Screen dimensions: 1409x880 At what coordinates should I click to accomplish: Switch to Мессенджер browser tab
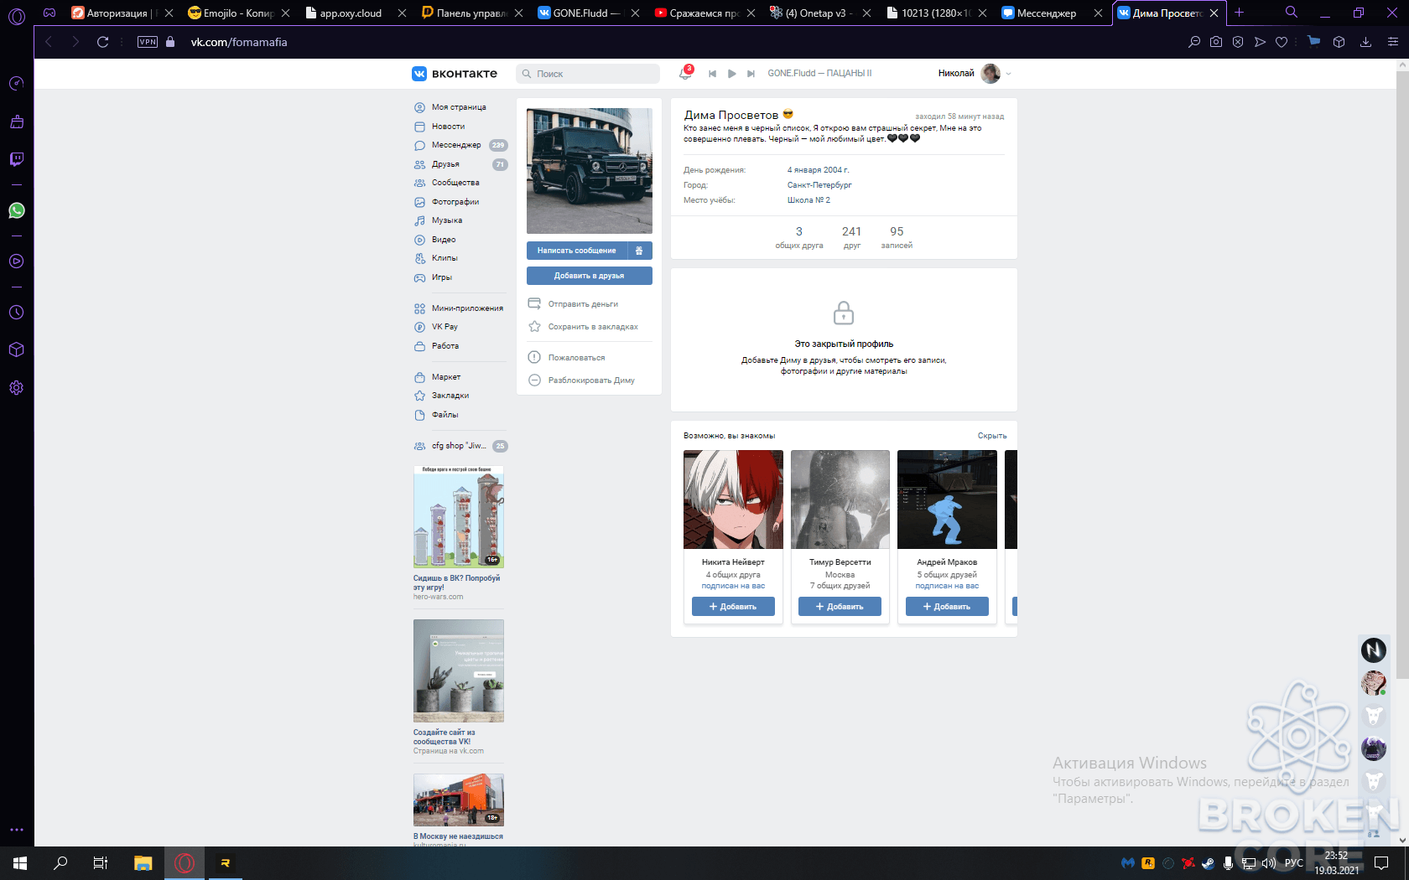pos(1052,13)
